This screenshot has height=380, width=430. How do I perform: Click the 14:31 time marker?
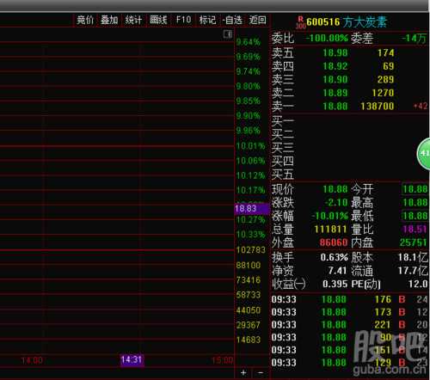pos(132,360)
